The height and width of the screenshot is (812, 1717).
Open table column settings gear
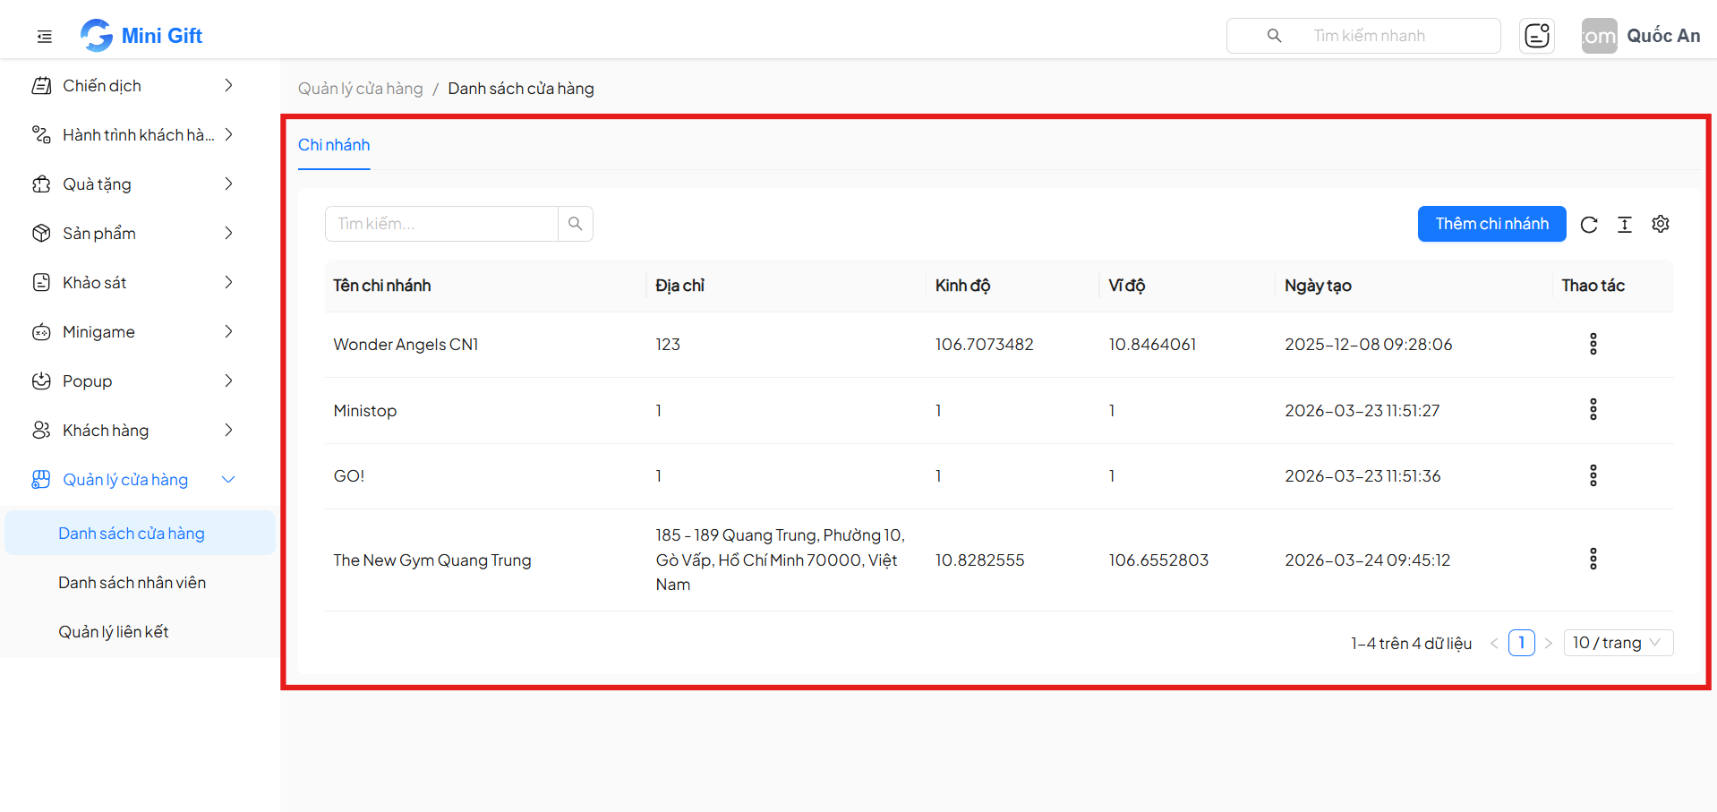pyautogui.click(x=1661, y=225)
